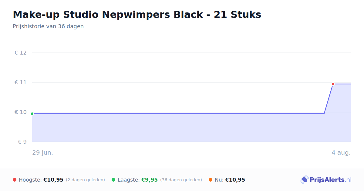Click the red highest-price dot on the chart
364x191 pixels.
coord(333,84)
